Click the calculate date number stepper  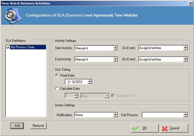point(76,96)
